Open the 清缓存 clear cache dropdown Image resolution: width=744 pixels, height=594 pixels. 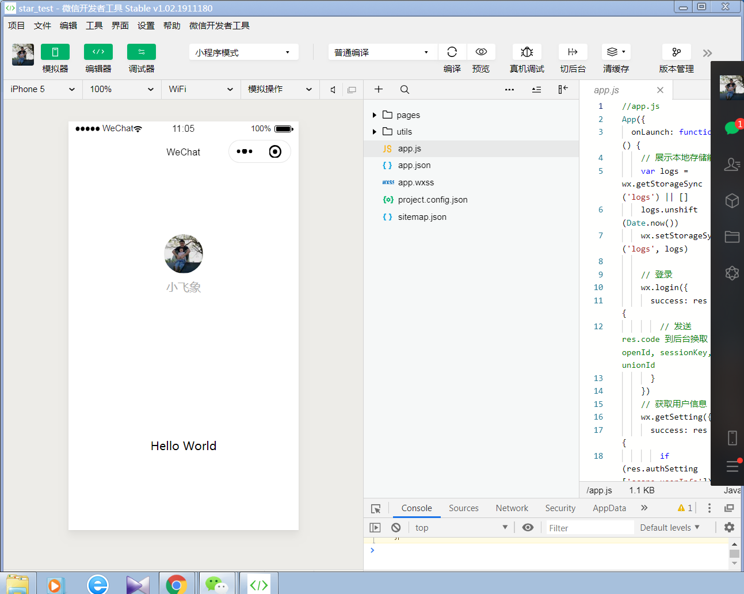(x=616, y=52)
